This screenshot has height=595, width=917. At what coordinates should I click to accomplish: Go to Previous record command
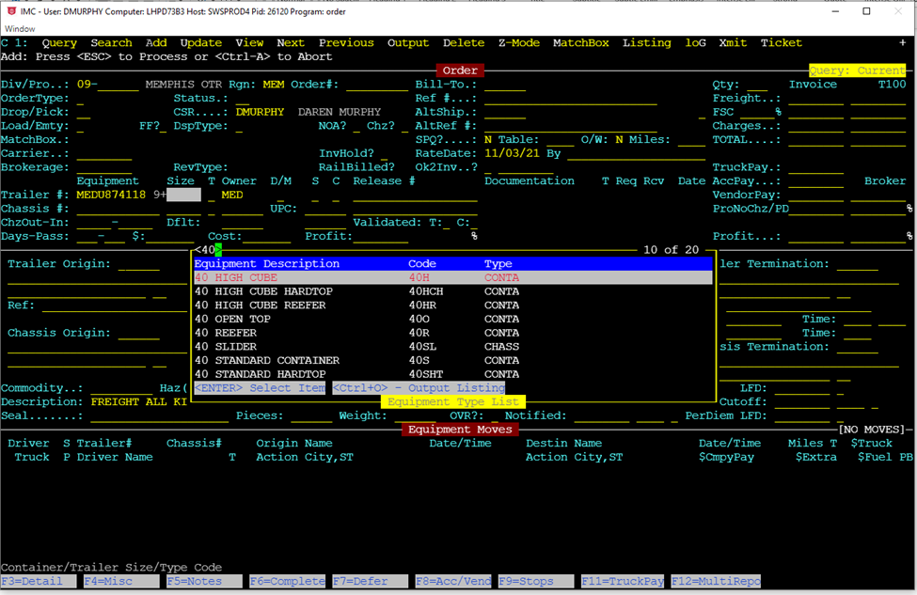coord(346,42)
